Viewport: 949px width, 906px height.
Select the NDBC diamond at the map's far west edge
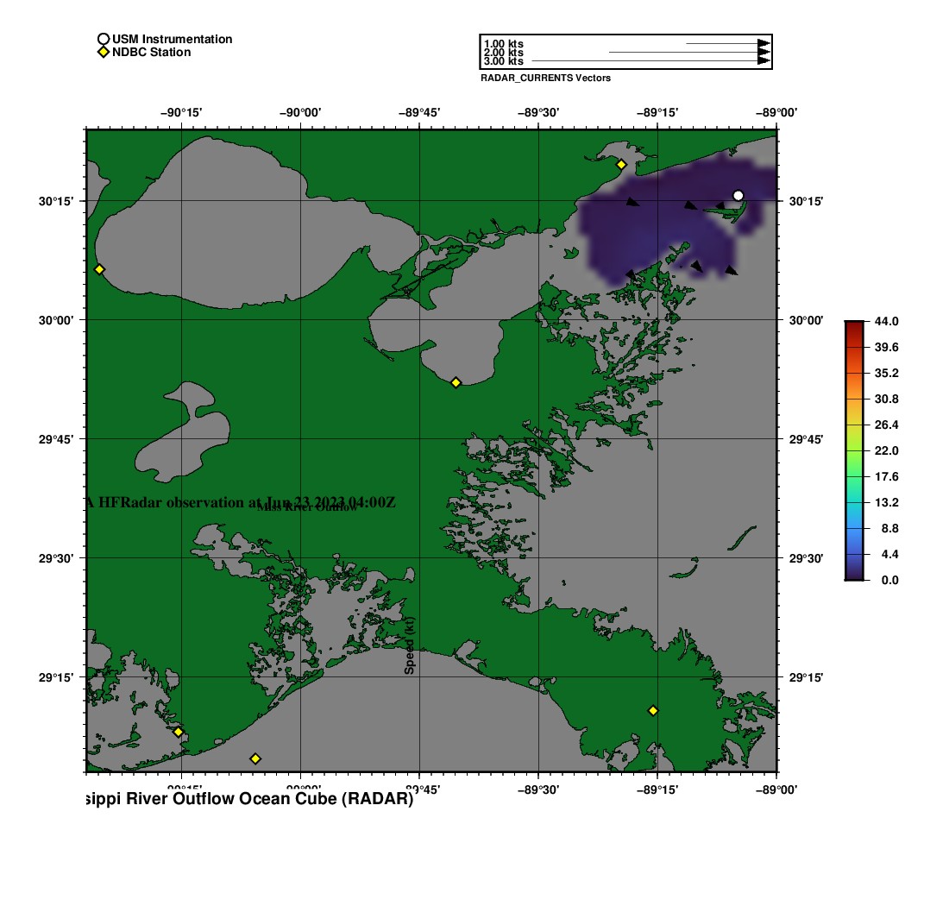[x=99, y=269]
